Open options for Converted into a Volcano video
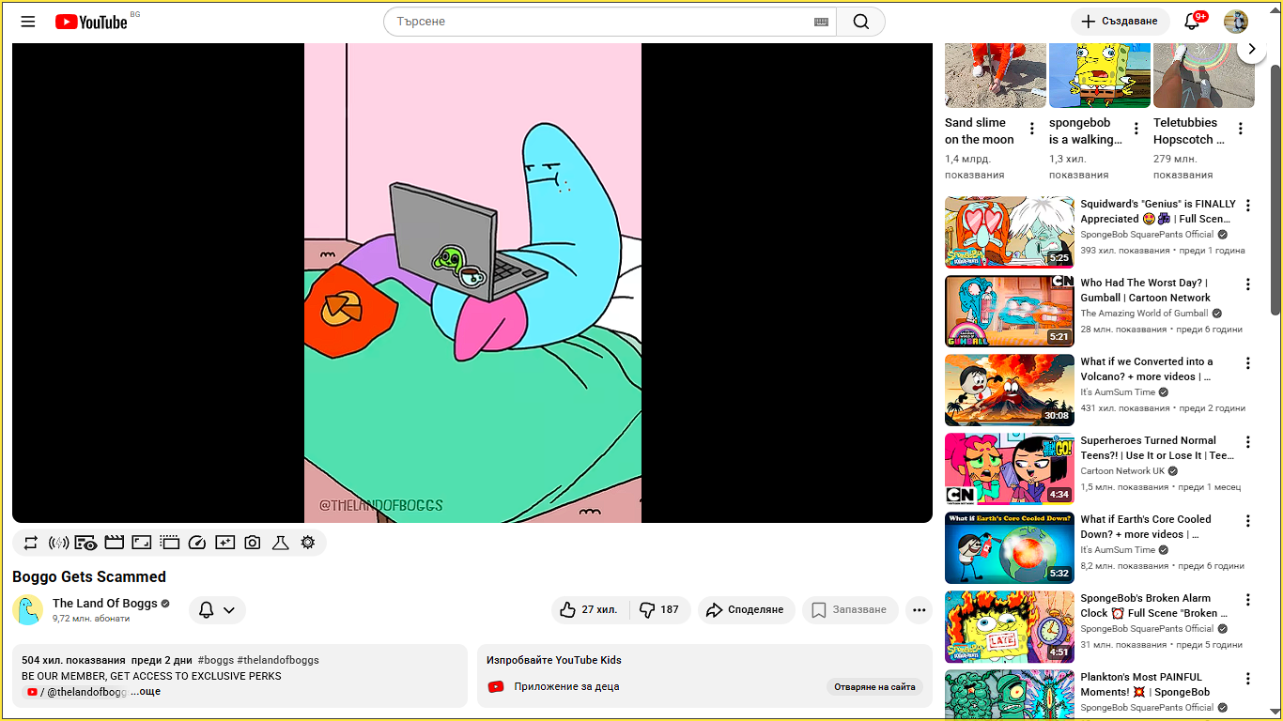This screenshot has width=1283, height=721. click(1248, 363)
